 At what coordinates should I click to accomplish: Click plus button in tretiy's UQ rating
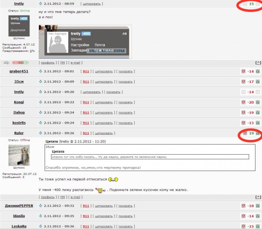click(27, 63)
